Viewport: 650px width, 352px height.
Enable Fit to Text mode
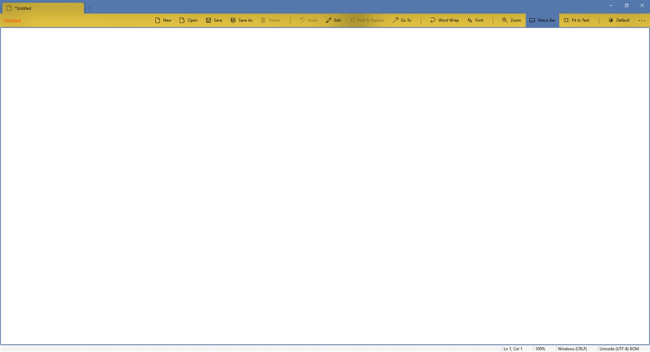click(x=577, y=20)
